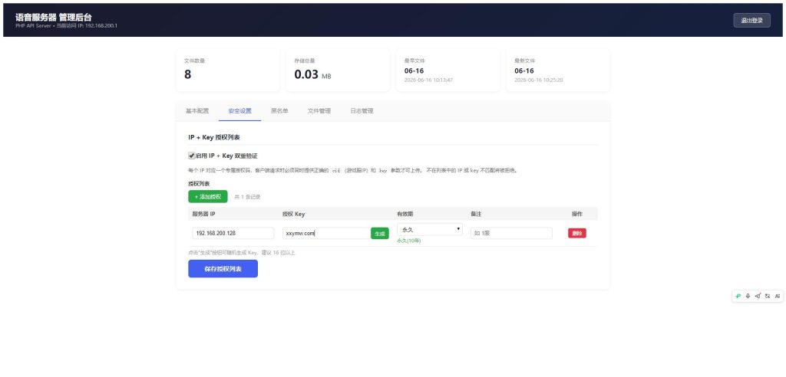Viewport: 786px width, 377px height.
Task: Click the 有效期 column header
Action: coord(405,214)
